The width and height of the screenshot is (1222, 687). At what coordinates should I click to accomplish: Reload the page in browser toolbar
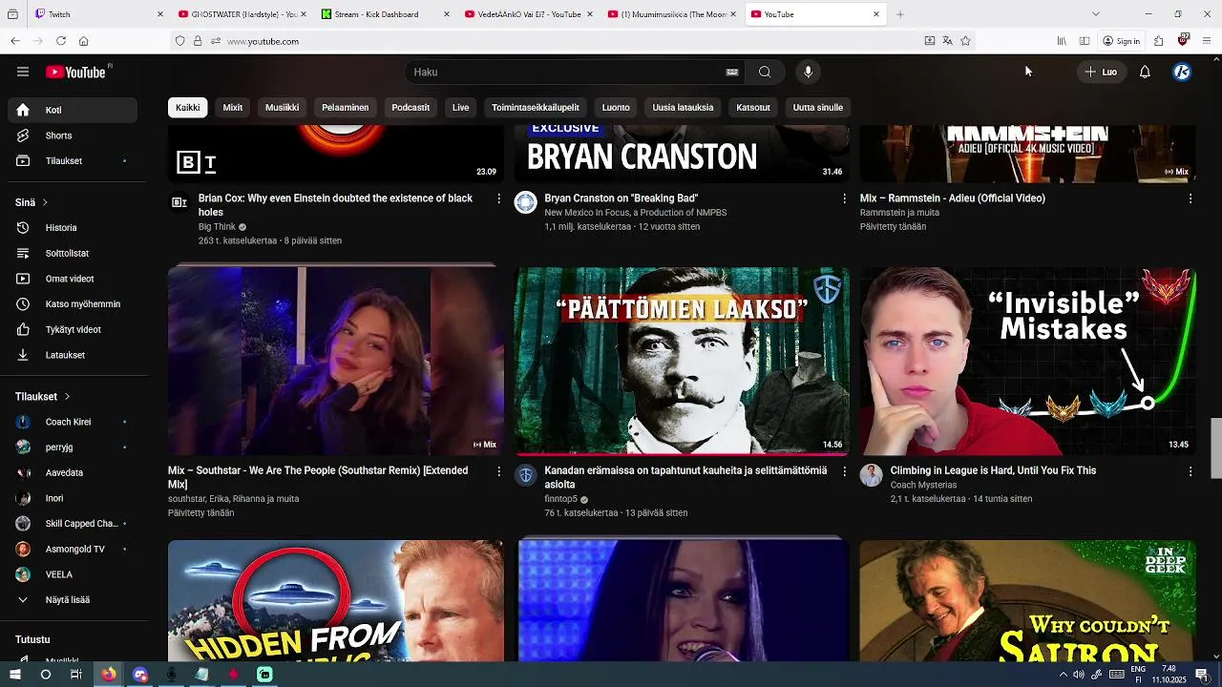[x=61, y=41]
